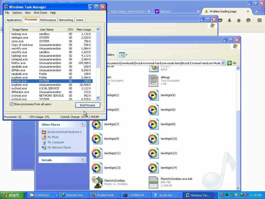This screenshot has width=265, height=199.
Task: Uncheck Show processes from all users
Action: (x=11, y=104)
